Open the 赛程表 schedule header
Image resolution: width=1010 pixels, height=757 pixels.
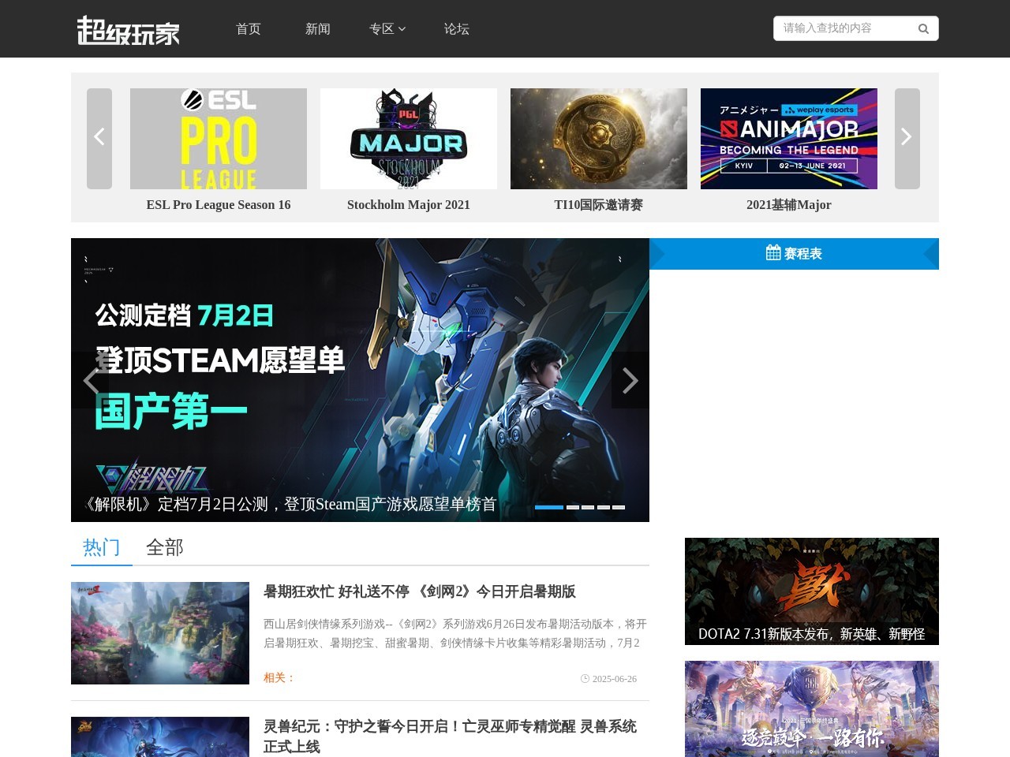click(x=794, y=254)
